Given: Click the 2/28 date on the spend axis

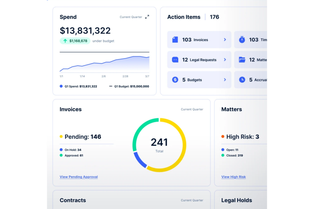Looking at the screenshot, I should tap(125, 76).
